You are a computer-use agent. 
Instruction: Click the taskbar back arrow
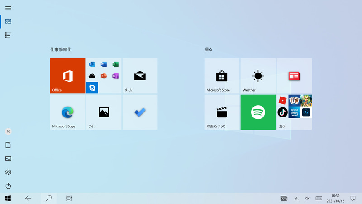coord(28,198)
